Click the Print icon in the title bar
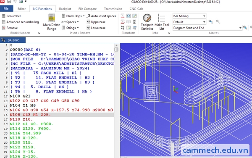The image size is (252, 158). tap(21, 2)
